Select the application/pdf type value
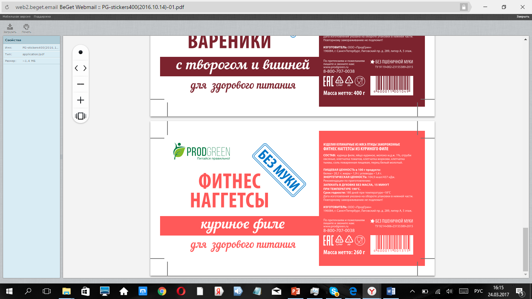The image size is (532, 299). [x=33, y=54]
